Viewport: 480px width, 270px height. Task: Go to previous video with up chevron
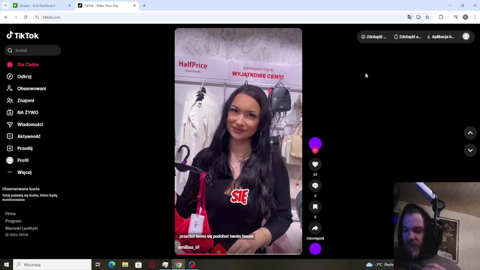coord(470,133)
